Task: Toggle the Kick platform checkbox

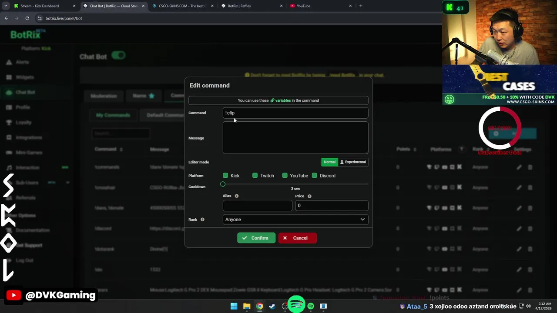Action: [225, 176]
